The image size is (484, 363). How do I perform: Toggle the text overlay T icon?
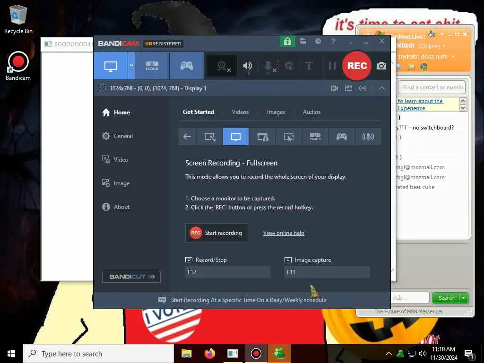coord(309,66)
